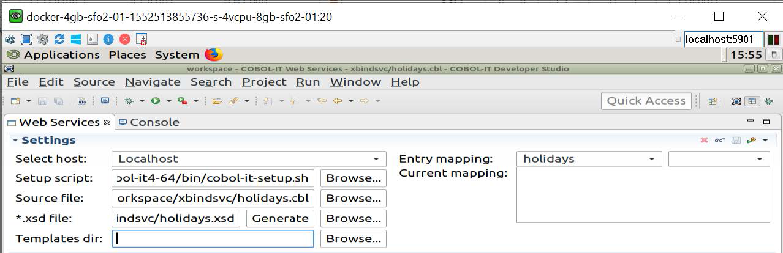The width and height of the screenshot is (783, 253).
Task: Open the External Tools dropdown arrow
Action: pyautogui.click(x=196, y=101)
